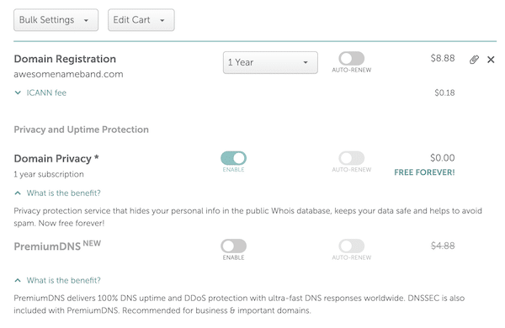This screenshot has height=328, width=505.
Task: Click the $8.88 registration price
Action: click(x=443, y=58)
